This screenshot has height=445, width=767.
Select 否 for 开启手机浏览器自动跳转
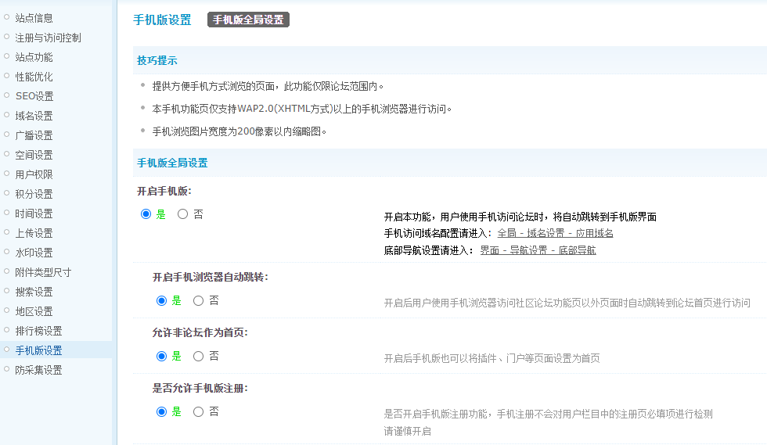tap(198, 301)
